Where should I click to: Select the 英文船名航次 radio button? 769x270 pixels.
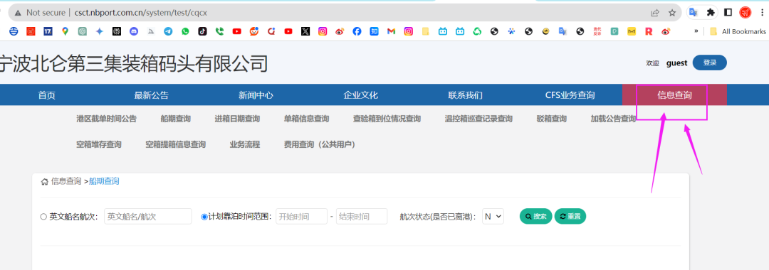tap(43, 217)
